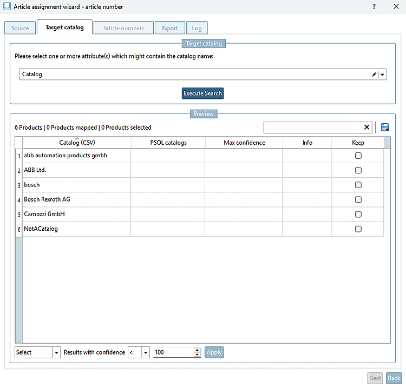This screenshot has width=406, height=388.
Task: Click the Max confidence column header
Action: (244, 143)
